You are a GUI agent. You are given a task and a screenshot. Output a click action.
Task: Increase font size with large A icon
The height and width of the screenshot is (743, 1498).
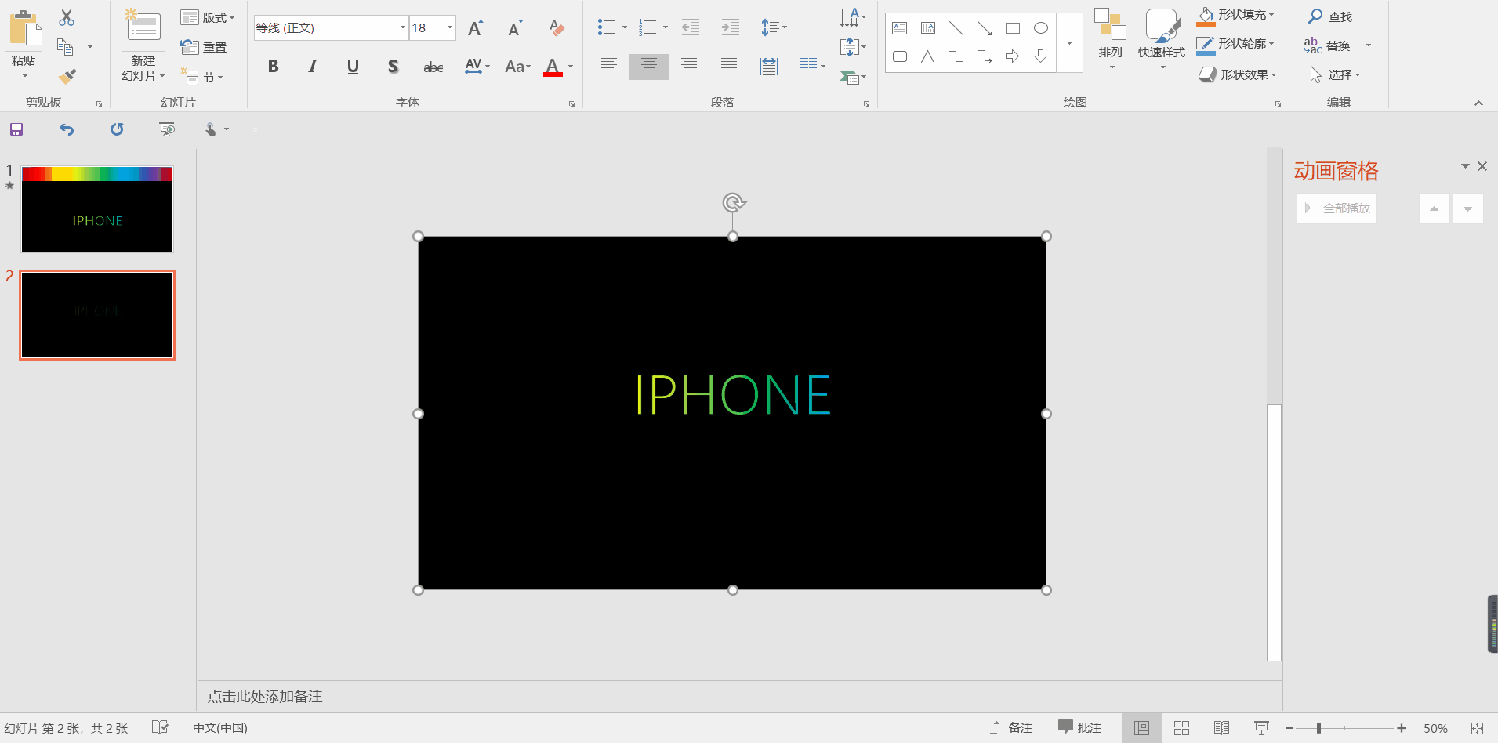475,28
